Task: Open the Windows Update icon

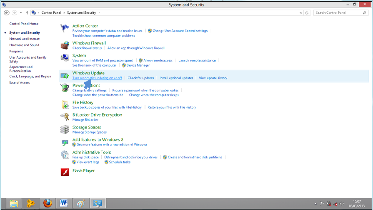Action: coord(65,76)
